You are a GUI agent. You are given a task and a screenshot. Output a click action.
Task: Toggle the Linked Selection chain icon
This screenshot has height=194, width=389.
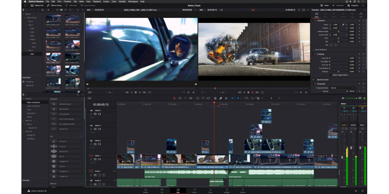click(x=221, y=98)
